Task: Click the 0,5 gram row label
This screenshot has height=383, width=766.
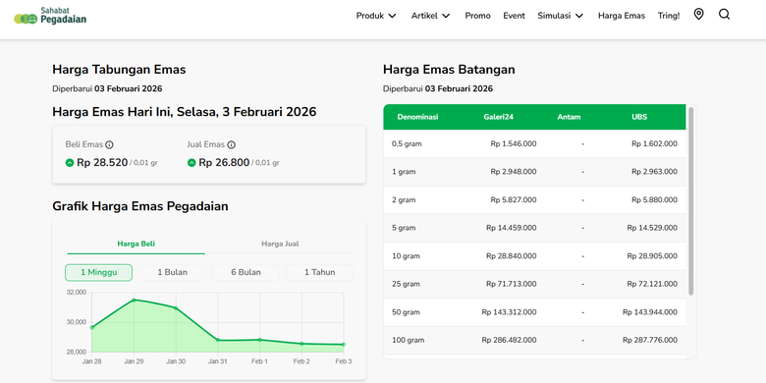Action: pyautogui.click(x=407, y=144)
